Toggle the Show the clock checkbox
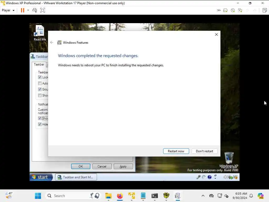The image size is (269, 202). [40, 118]
